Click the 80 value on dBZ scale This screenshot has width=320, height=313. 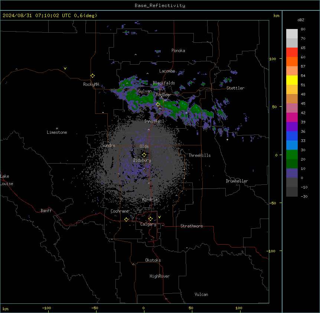tap(303, 29)
